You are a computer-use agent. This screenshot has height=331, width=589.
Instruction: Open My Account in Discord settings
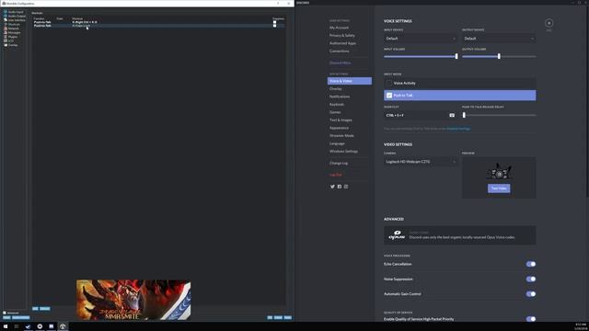click(339, 28)
